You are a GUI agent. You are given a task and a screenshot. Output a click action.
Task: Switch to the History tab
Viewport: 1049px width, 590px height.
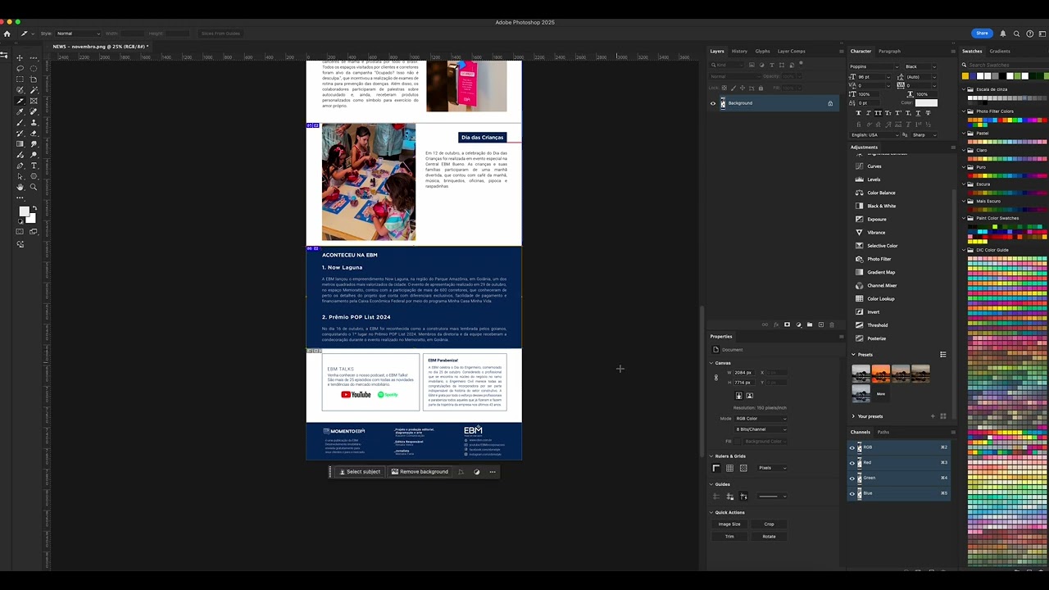(x=739, y=51)
